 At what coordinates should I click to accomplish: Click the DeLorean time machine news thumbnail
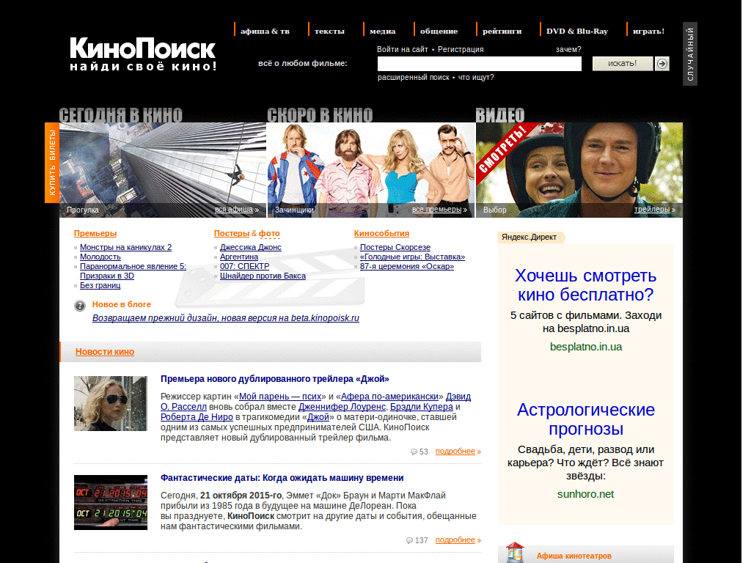tap(110, 503)
